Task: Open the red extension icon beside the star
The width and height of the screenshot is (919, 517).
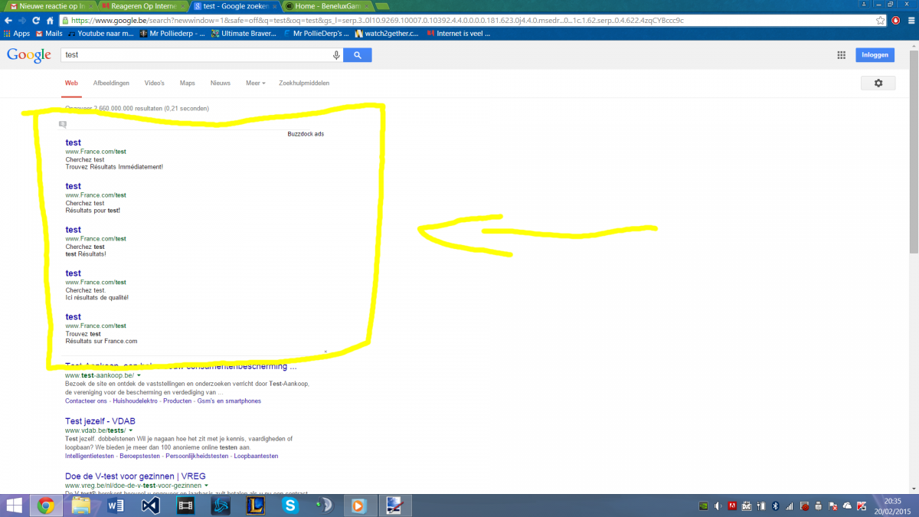Action: [895, 21]
